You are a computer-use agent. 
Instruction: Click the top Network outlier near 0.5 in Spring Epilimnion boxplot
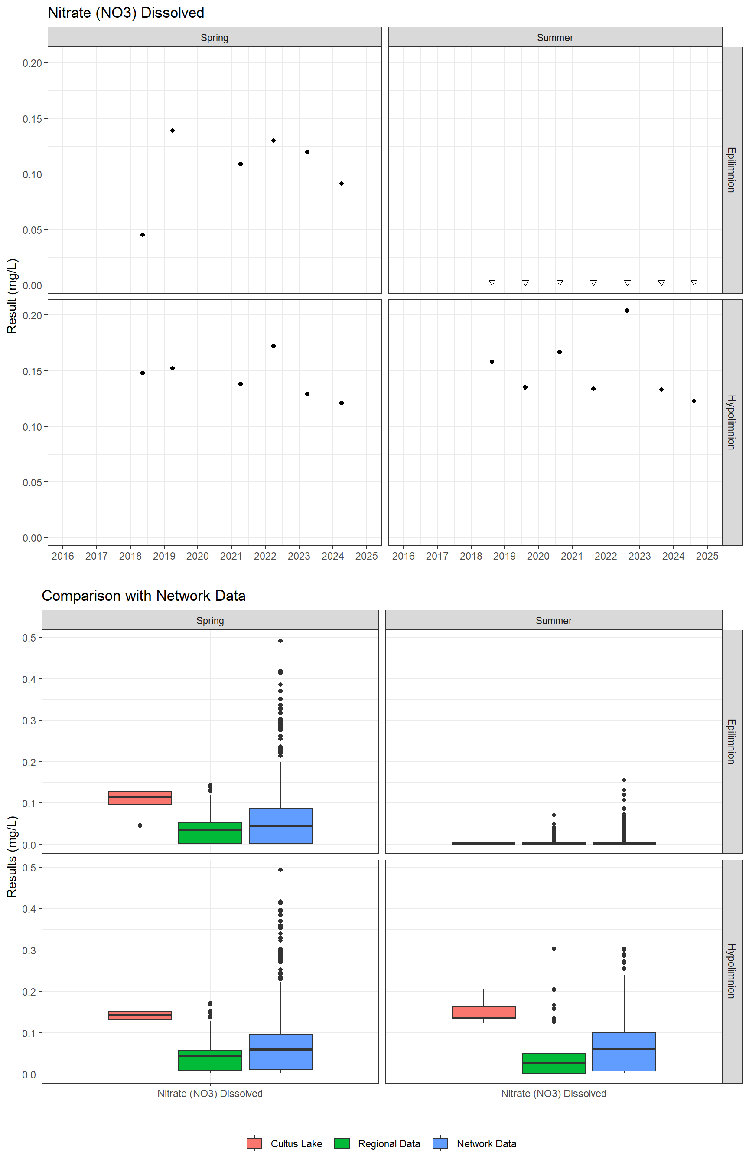coord(280,641)
